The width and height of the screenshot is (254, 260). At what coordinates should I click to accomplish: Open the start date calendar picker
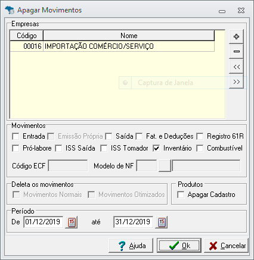(72, 222)
